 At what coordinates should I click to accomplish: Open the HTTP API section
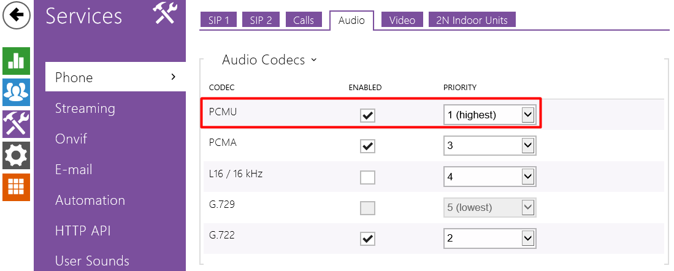[x=82, y=231]
